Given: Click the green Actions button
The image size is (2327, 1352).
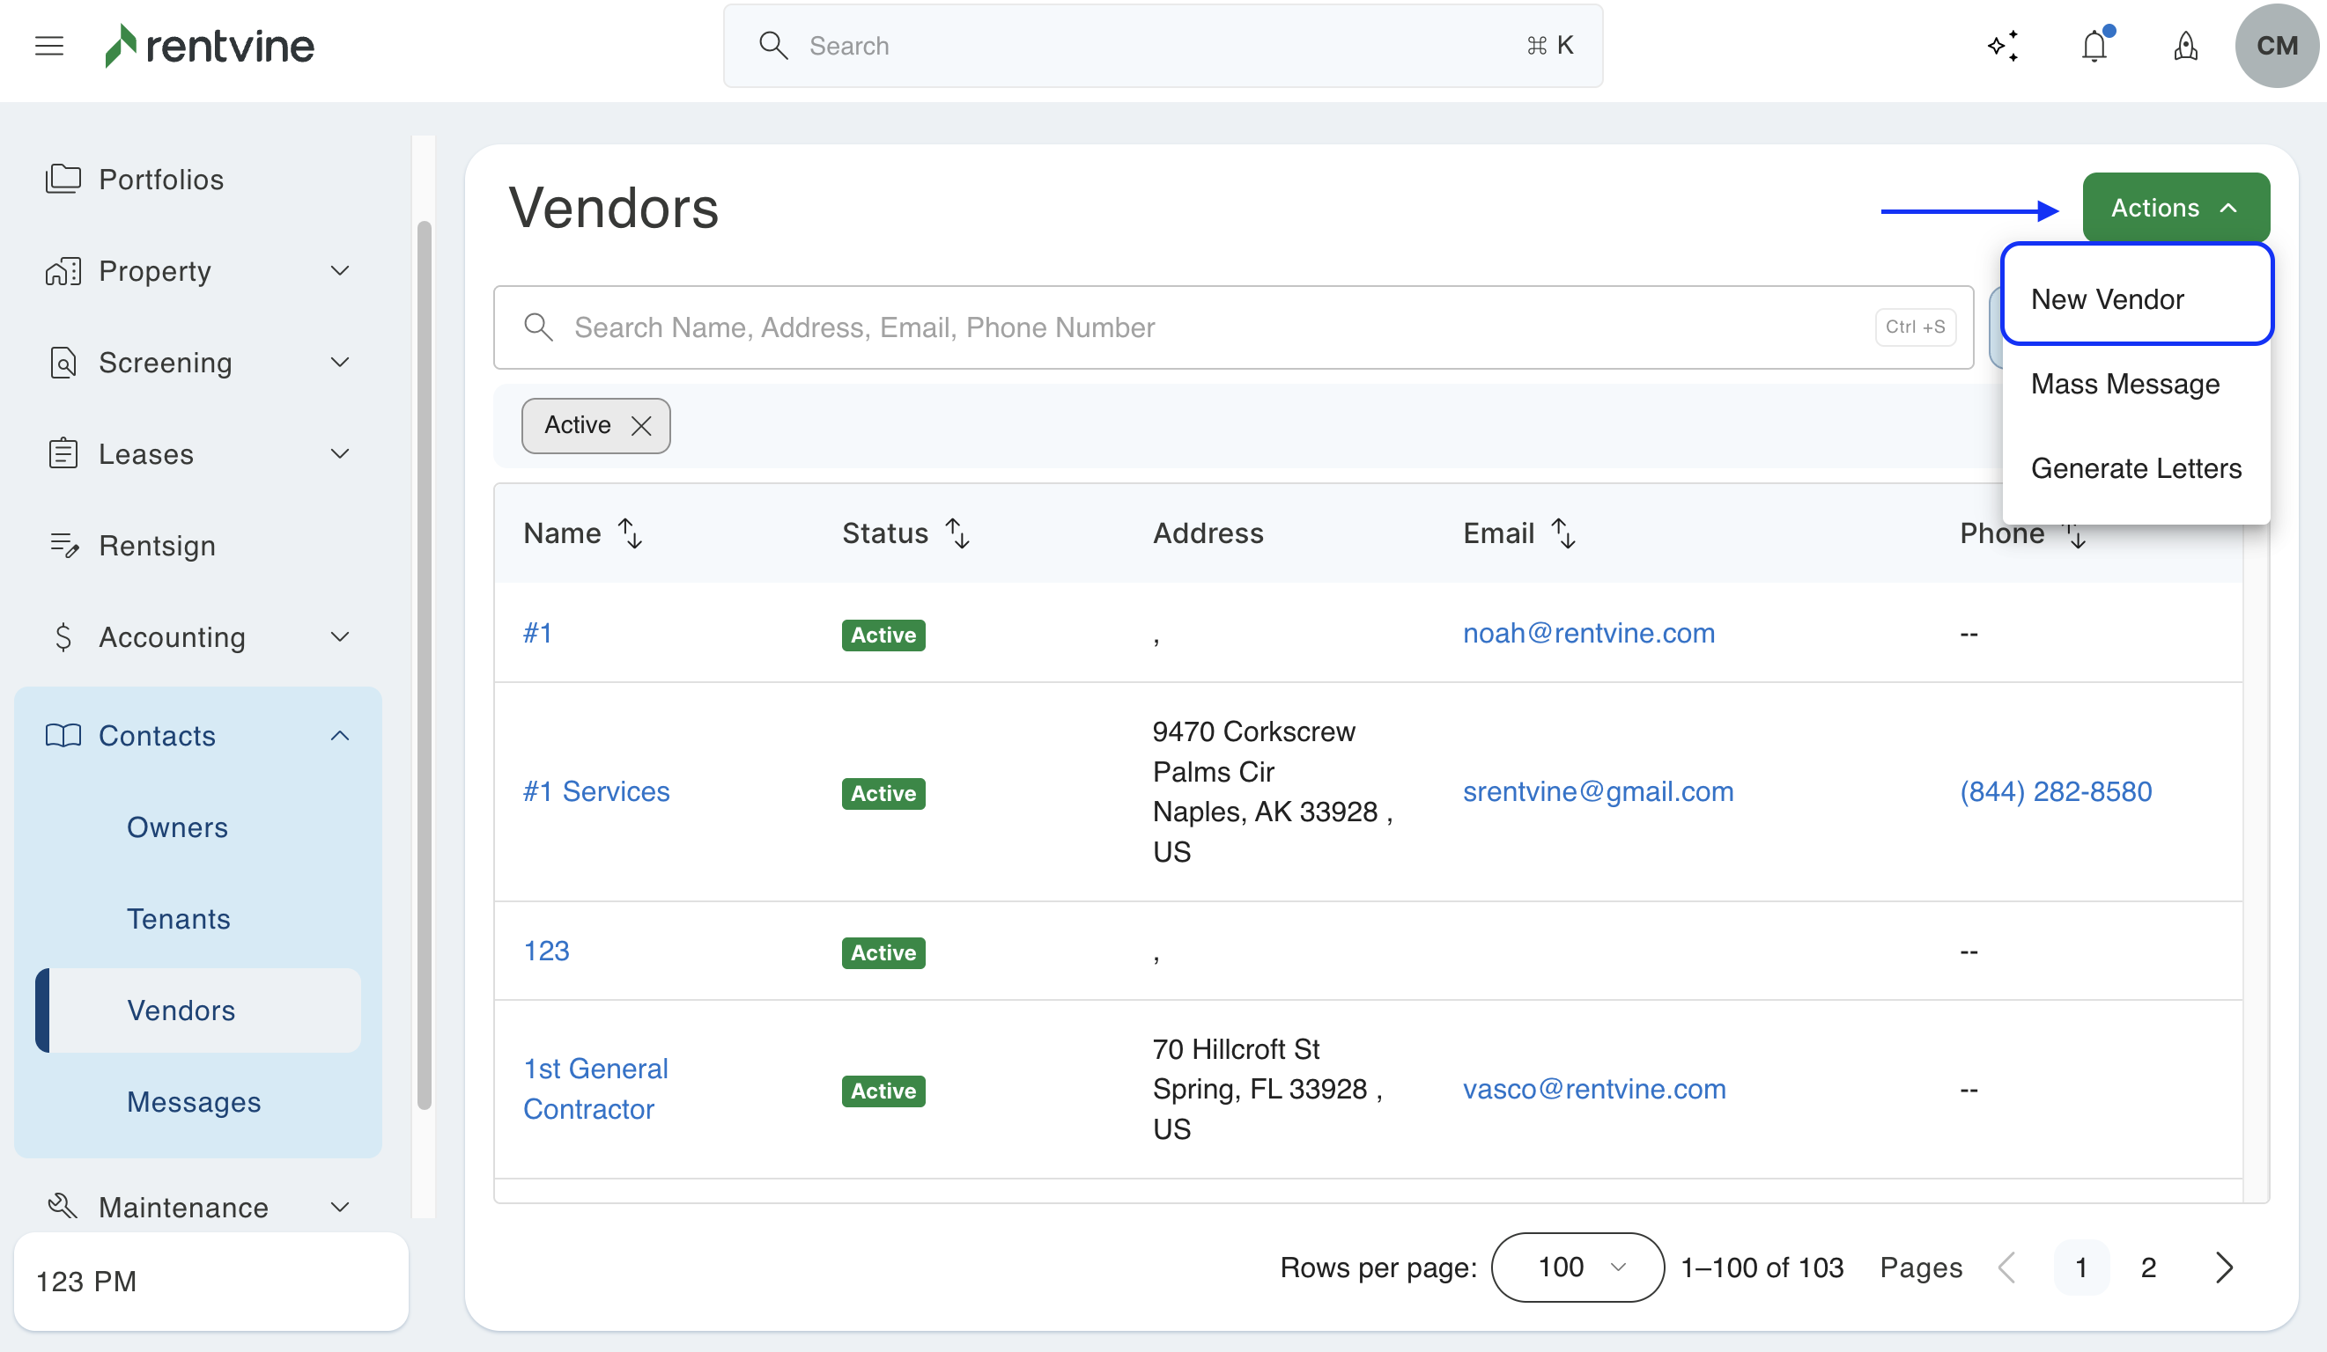Looking at the screenshot, I should point(2175,208).
